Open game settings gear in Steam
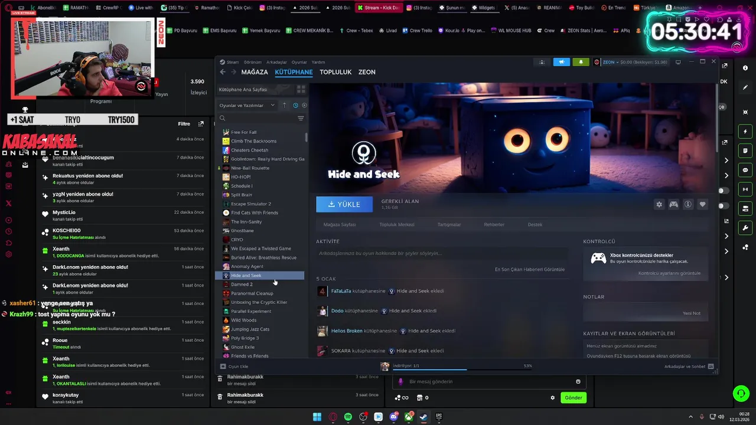Screen dimensions: 756x425 tap(659, 204)
